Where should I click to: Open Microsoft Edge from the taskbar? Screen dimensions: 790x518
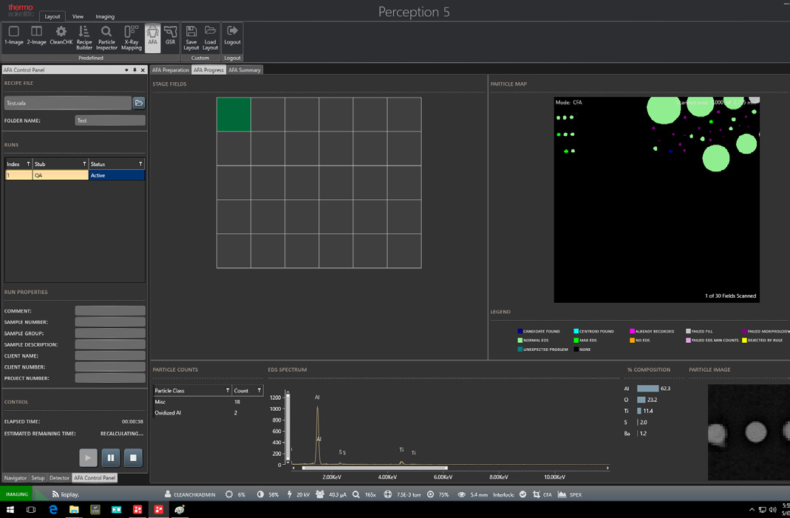click(53, 510)
